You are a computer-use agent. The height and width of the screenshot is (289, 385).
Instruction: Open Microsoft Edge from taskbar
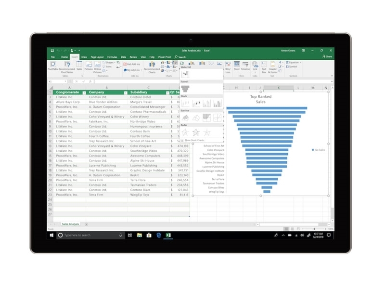(x=159, y=235)
